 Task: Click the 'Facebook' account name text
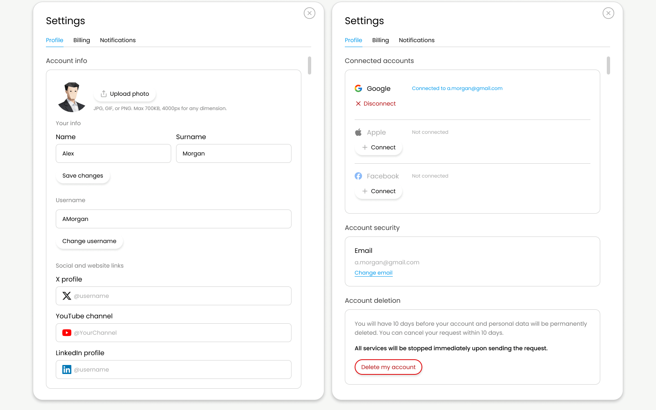pos(383,176)
